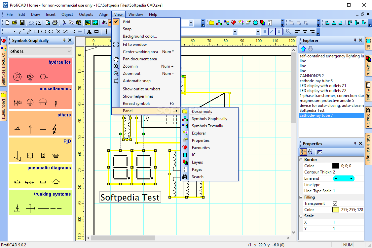372x248 pixels.
Task: Click the Alphabetical sort icon in Properties
Action: [310, 152]
